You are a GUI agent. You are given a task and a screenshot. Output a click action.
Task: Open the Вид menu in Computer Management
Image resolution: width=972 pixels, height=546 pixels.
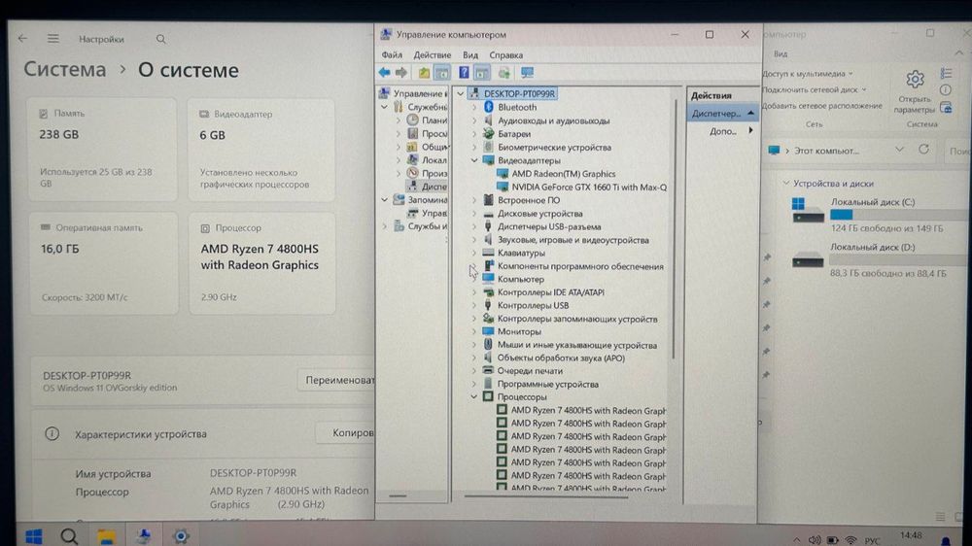pos(470,55)
